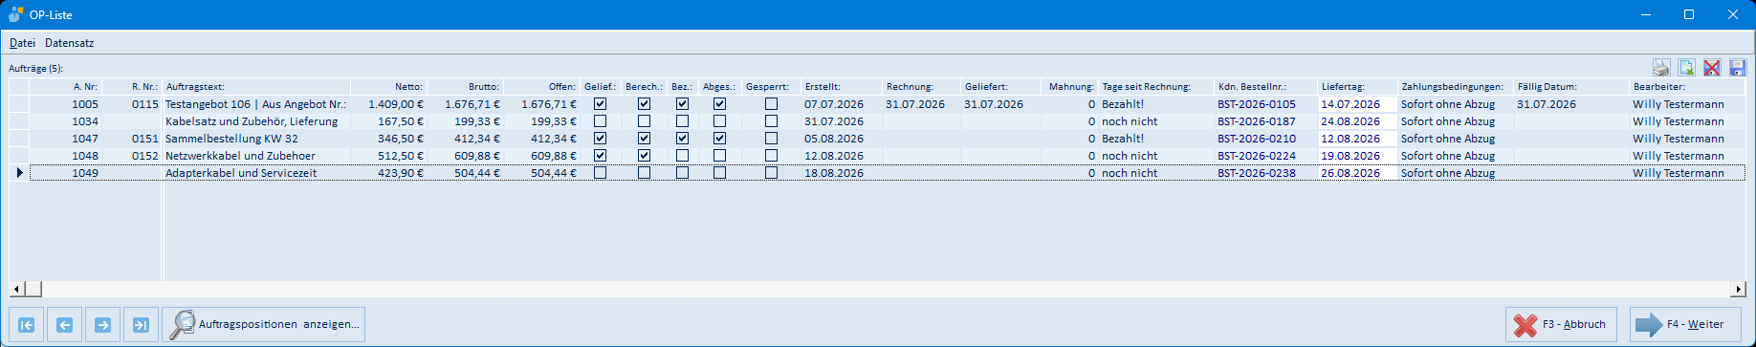Click the Tage seit Rechnung column header
1756x347 pixels.
[1156, 87]
